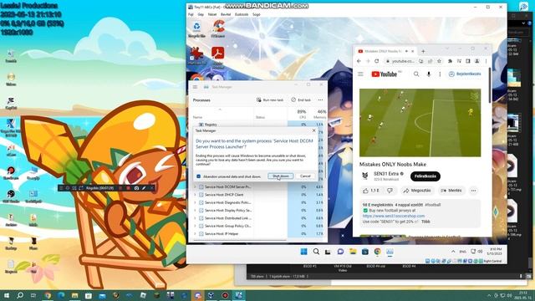The image size is (535, 301).
Task: Click Megosztás share button
Action: coord(417,191)
